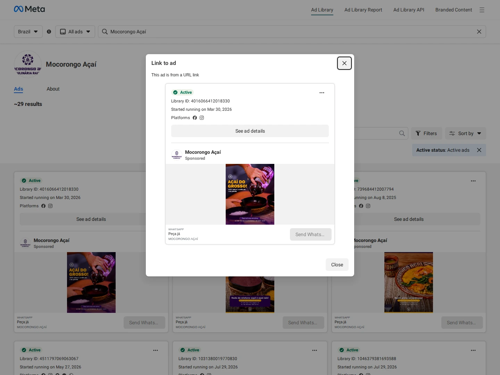Click the Meta logo
This screenshot has width=500, height=375.
(30, 9)
